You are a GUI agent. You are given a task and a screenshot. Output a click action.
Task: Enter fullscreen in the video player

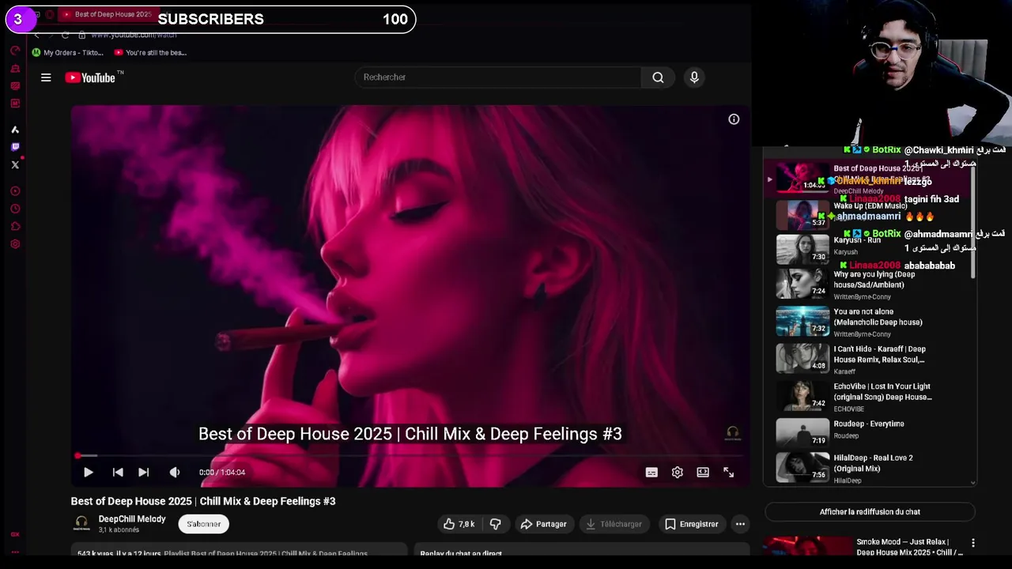pyautogui.click(x=729, y=473)
